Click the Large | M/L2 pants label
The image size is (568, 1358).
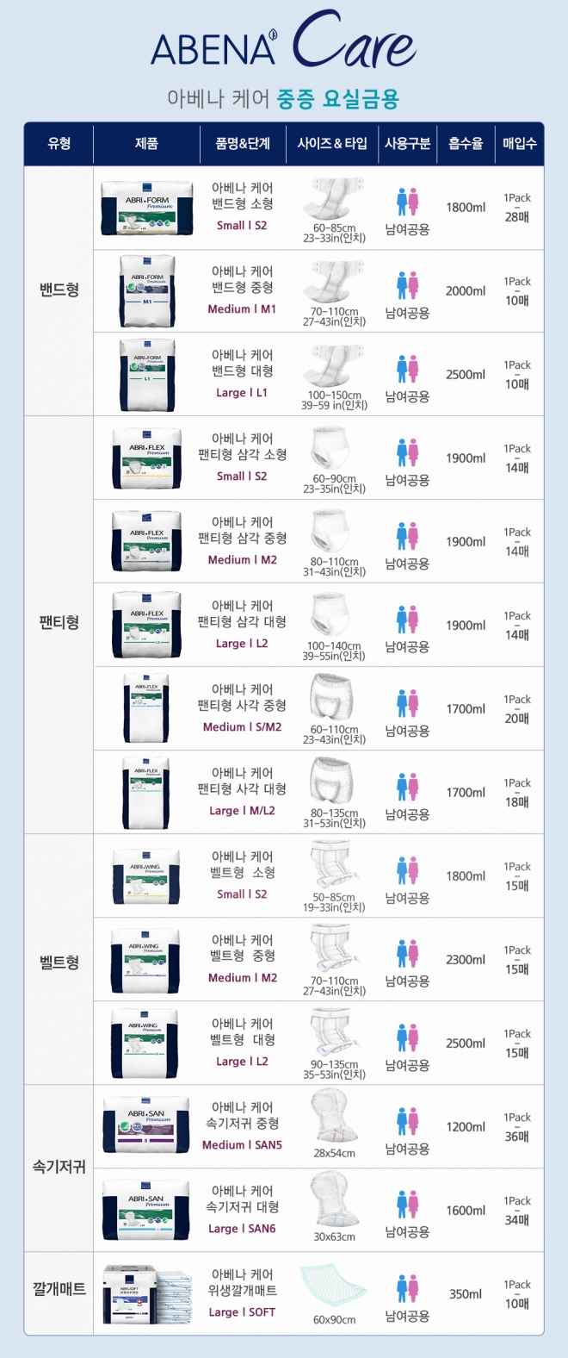[242, 811]
